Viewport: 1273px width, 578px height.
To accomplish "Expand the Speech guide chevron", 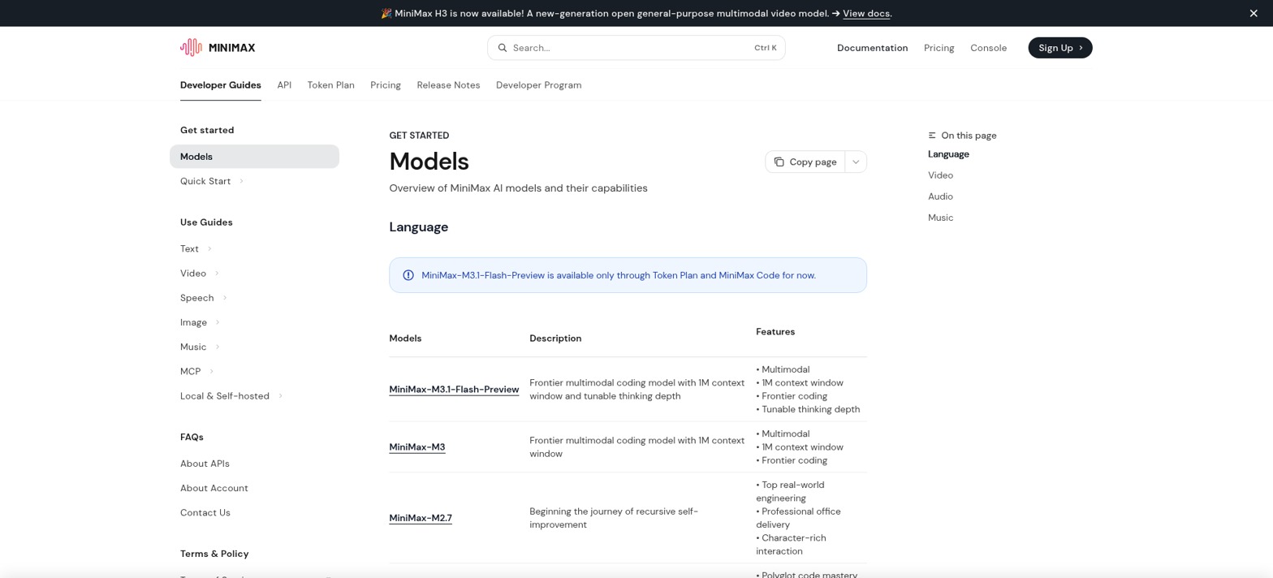I will pos(225,298).
